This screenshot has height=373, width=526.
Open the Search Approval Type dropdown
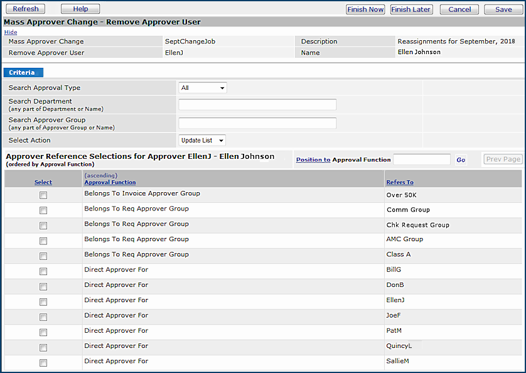tap(202, 88)
